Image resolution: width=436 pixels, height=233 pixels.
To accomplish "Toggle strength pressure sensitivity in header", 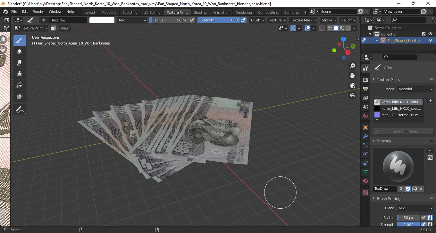I will [x=243, y=20].
